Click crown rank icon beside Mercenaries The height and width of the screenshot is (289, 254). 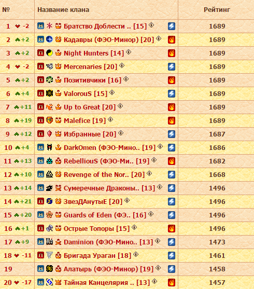58,66
